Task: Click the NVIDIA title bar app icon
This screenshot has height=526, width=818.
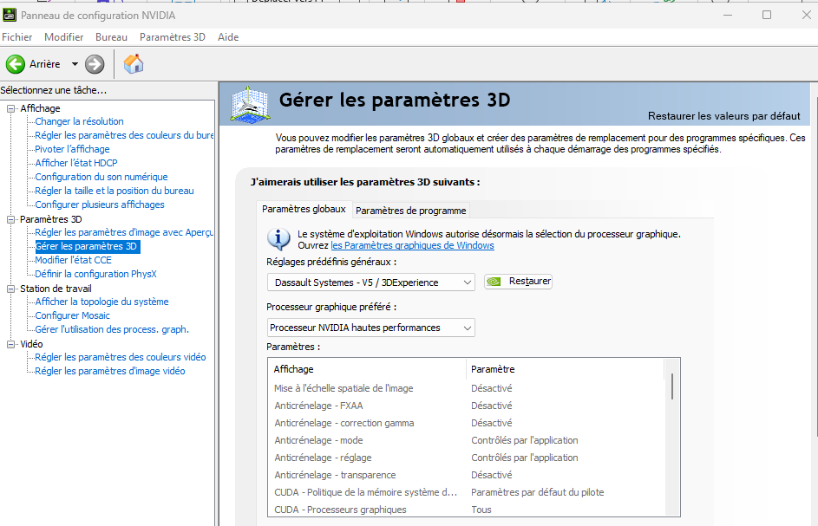Action: [x=9, y=15]
